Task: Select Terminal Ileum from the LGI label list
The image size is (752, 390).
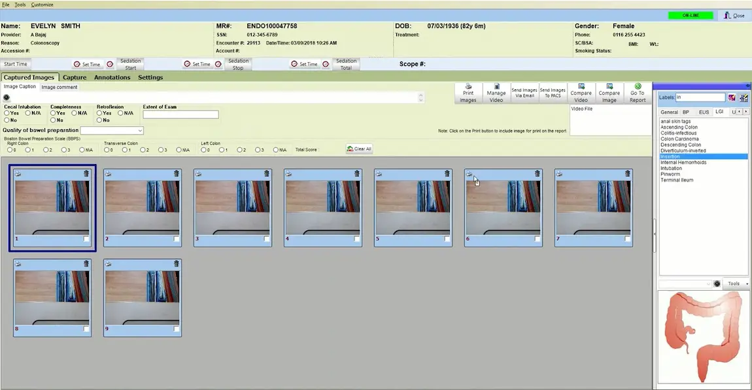Action: click(677, 180)
